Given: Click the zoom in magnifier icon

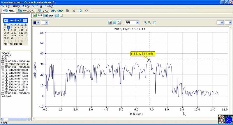Looking at the screenshot, I should click(x=145, y=22).
